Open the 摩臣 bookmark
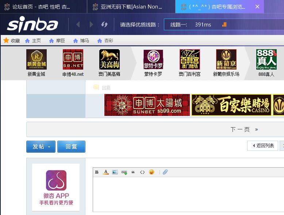Screen dimensions: 284x215 point(57,41)
